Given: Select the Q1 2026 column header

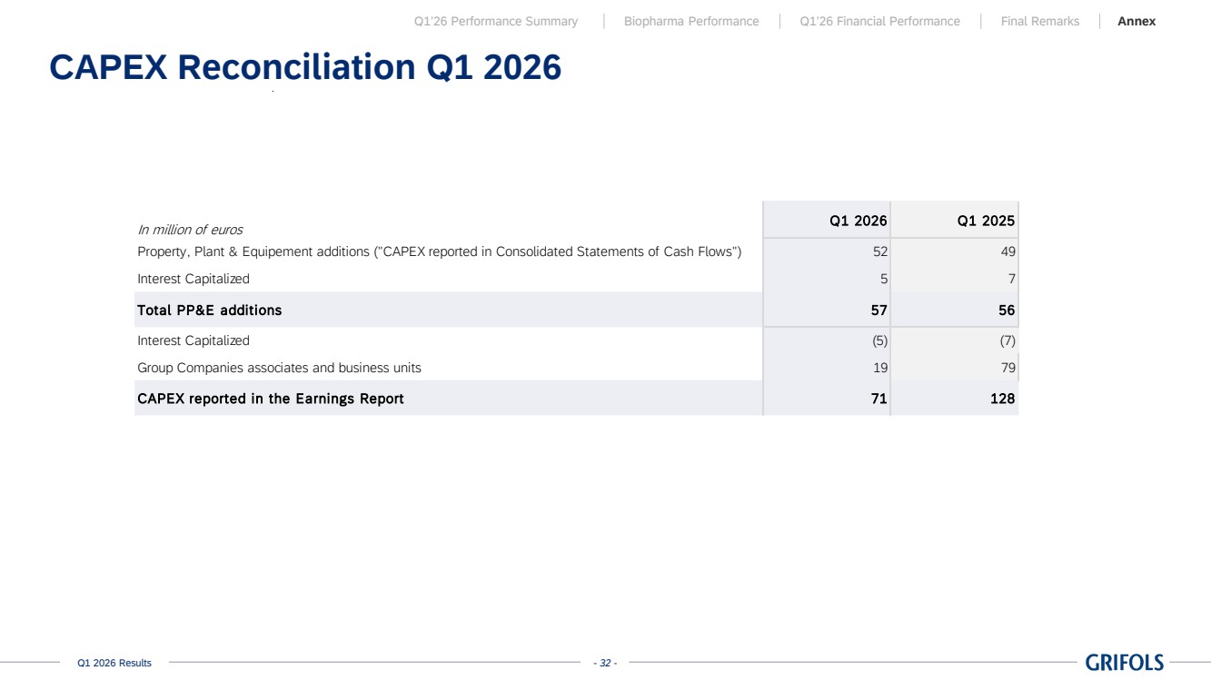Looking at the screenshot, I should [859, 221].
